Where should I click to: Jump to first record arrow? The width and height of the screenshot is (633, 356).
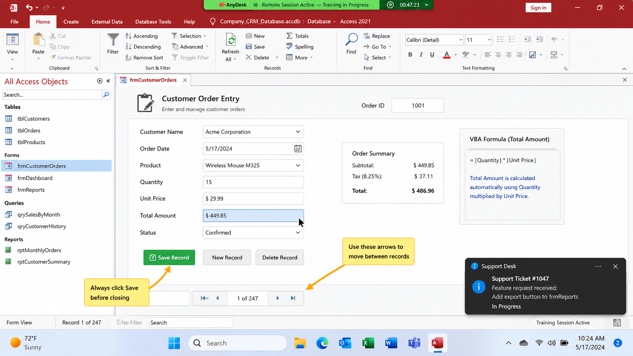[204, 298]
